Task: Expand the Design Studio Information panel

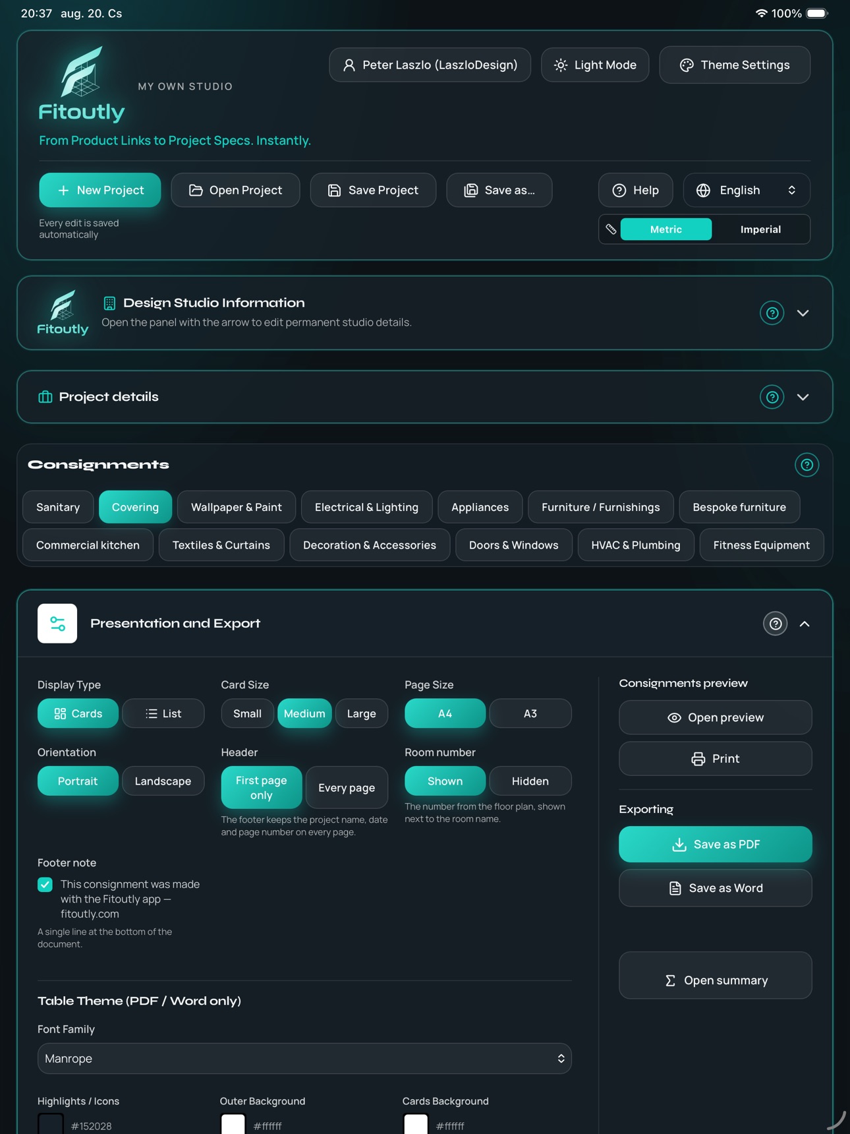Action: (803, 313)
